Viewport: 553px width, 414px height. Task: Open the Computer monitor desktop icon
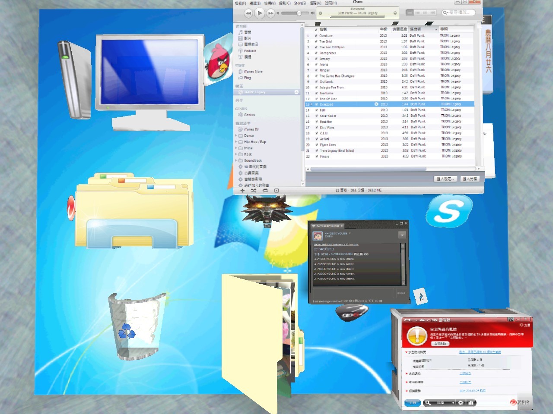[149, 82]
